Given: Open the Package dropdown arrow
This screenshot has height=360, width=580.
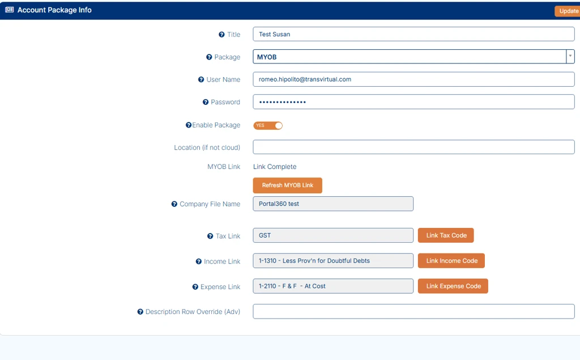Looking at the screenshot, I should coord(570,56).
